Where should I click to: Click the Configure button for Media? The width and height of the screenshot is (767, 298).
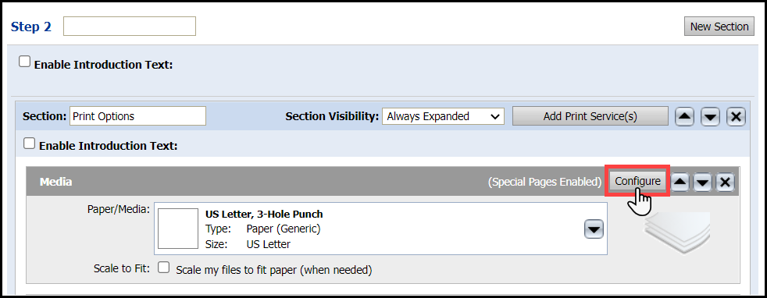point(637,181)
